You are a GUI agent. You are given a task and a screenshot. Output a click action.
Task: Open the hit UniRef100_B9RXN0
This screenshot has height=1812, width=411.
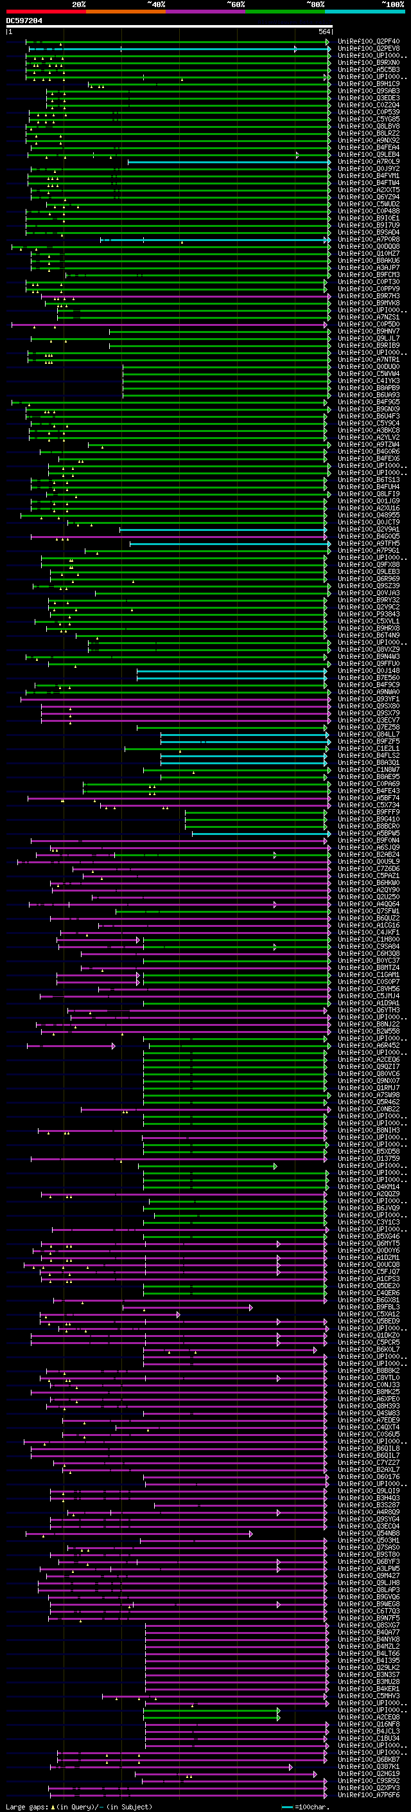click(368, 62)
